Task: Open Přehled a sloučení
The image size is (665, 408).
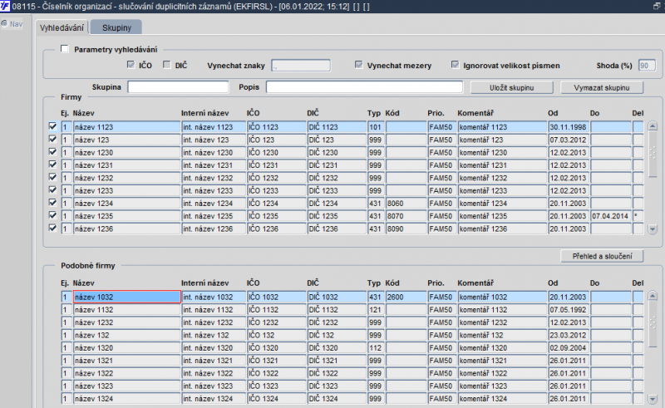Action: pyautogui.click(x=602, y=256)
